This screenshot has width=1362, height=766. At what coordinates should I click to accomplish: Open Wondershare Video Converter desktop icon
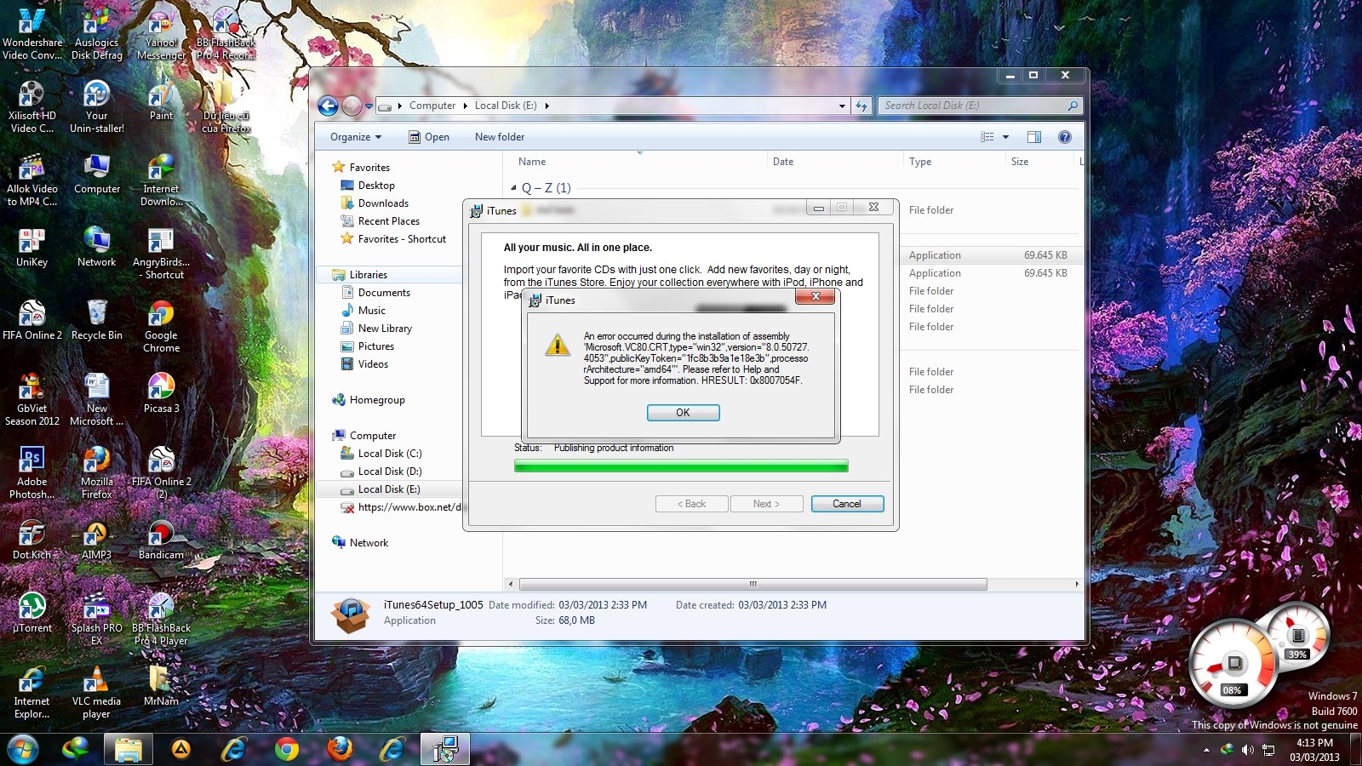coord(32,34)
